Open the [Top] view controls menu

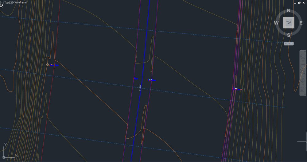coord(7,2)
